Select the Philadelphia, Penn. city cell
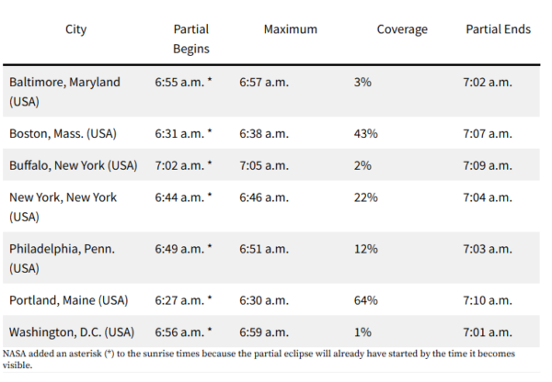The height and width of the screenshot is (382, 552). click(62, 258)
